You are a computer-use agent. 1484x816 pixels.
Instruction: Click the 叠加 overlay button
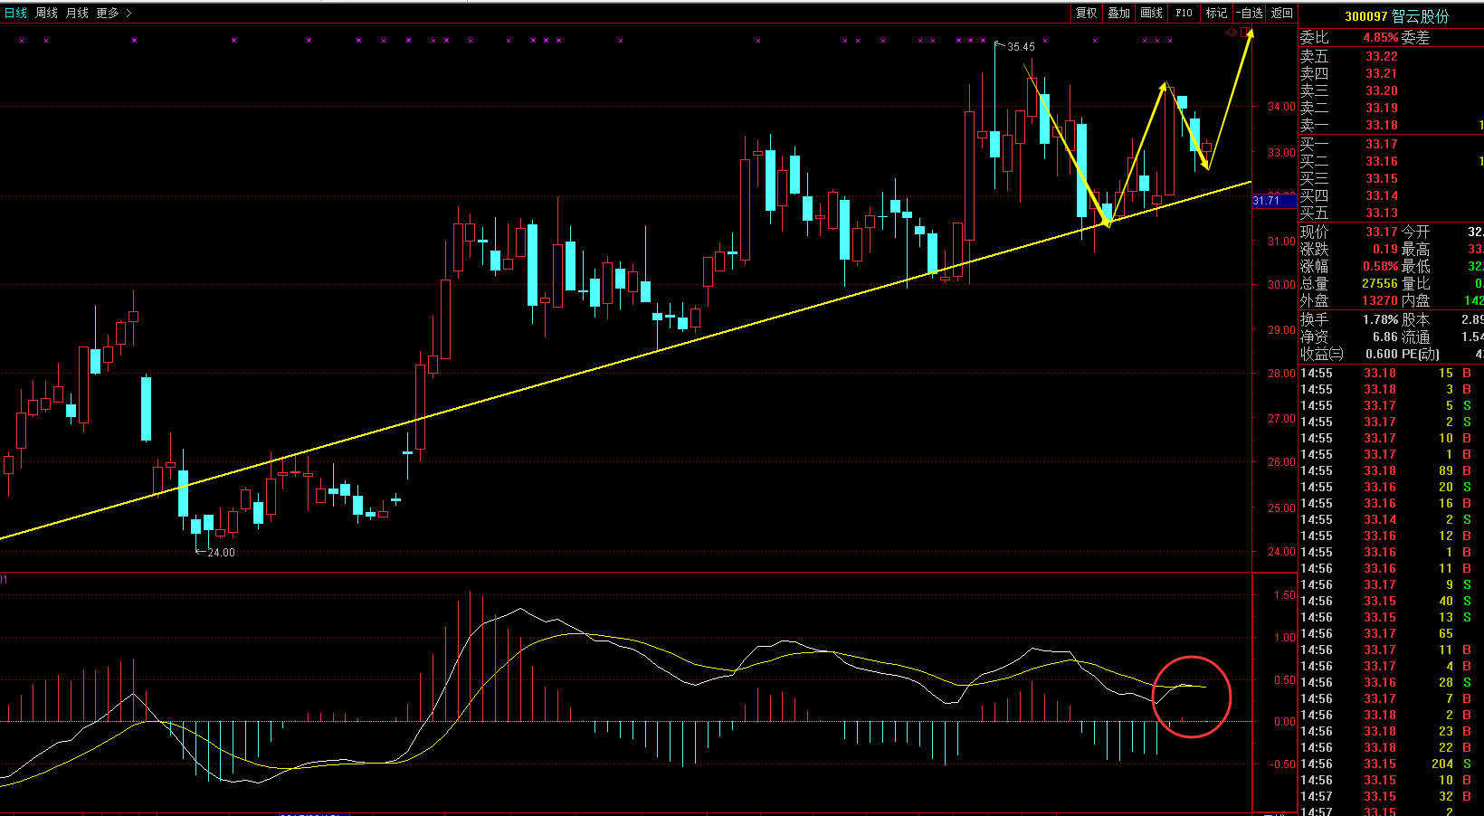[1118, 13]
